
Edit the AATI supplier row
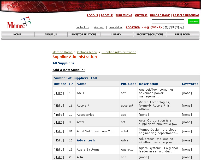click(x=59, y=93)
